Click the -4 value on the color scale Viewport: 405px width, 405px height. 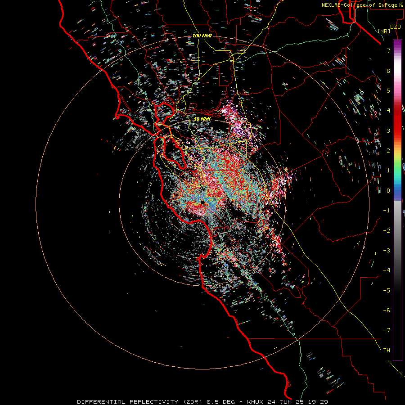[387, 270]
